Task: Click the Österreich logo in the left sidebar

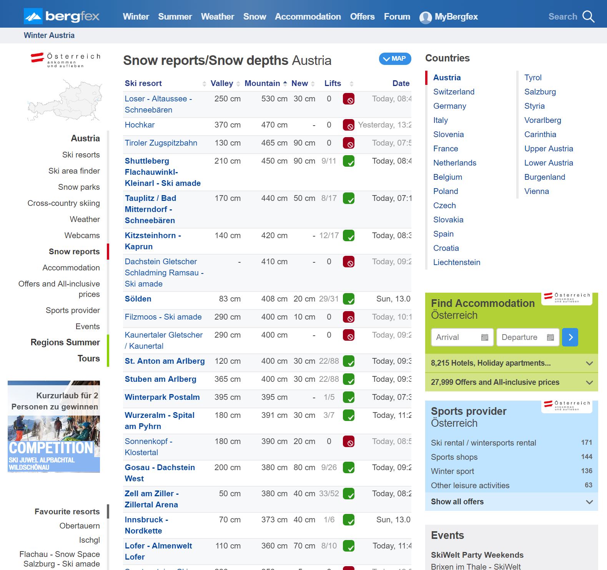Action: point(65,60)
